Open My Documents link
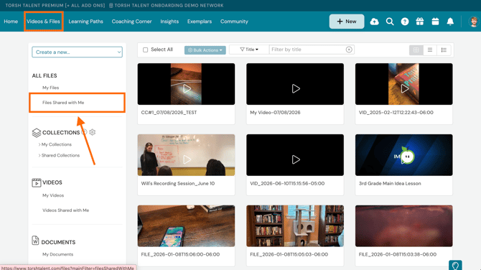The image size is (481, 270). pos(57,254)
